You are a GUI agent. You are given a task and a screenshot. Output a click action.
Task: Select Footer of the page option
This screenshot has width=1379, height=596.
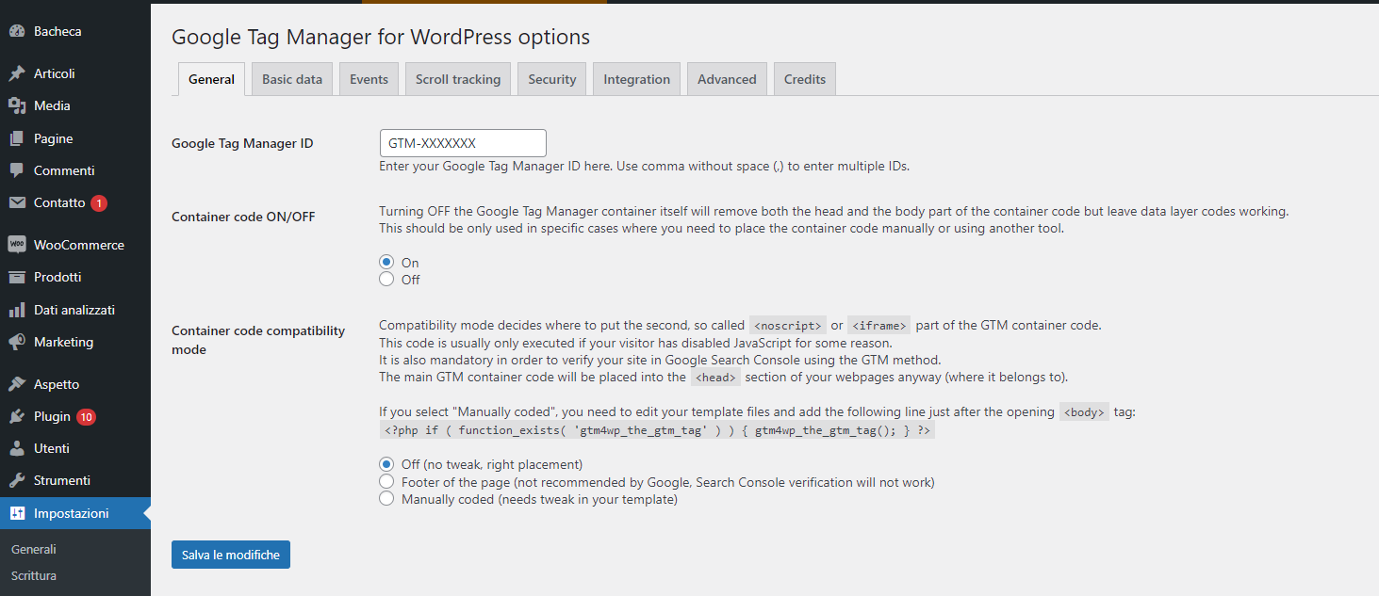(386, 482)
